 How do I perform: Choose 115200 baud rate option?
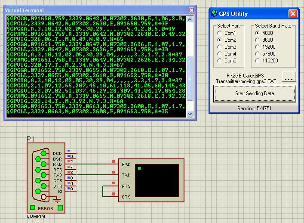tap(257, 61)
